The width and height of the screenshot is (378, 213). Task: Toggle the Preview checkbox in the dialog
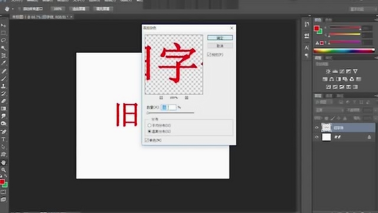[x=209, y=54]
